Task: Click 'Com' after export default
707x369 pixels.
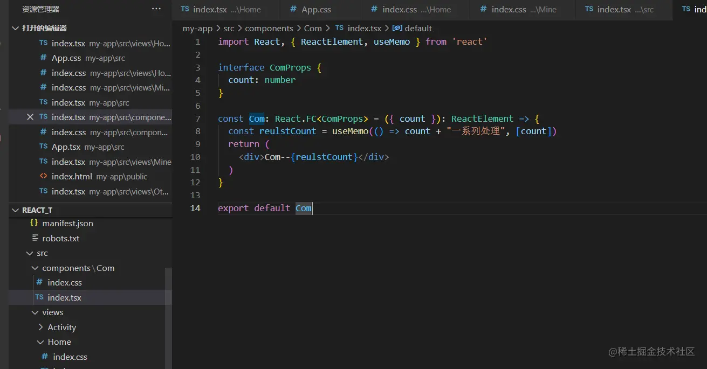Action: click(304, 208)
